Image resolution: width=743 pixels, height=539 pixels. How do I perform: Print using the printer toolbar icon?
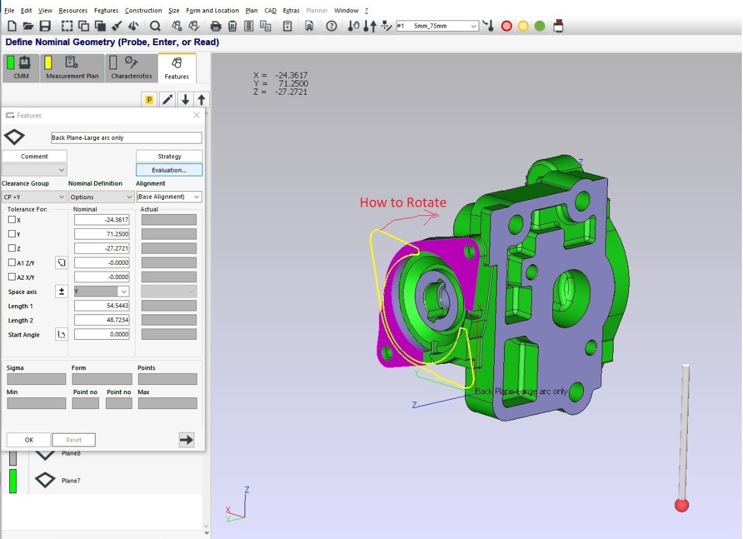(215, 26)
